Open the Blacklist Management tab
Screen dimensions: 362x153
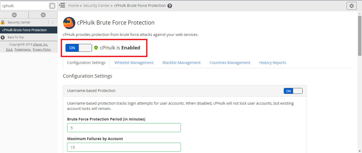click(x=181, y=63)
